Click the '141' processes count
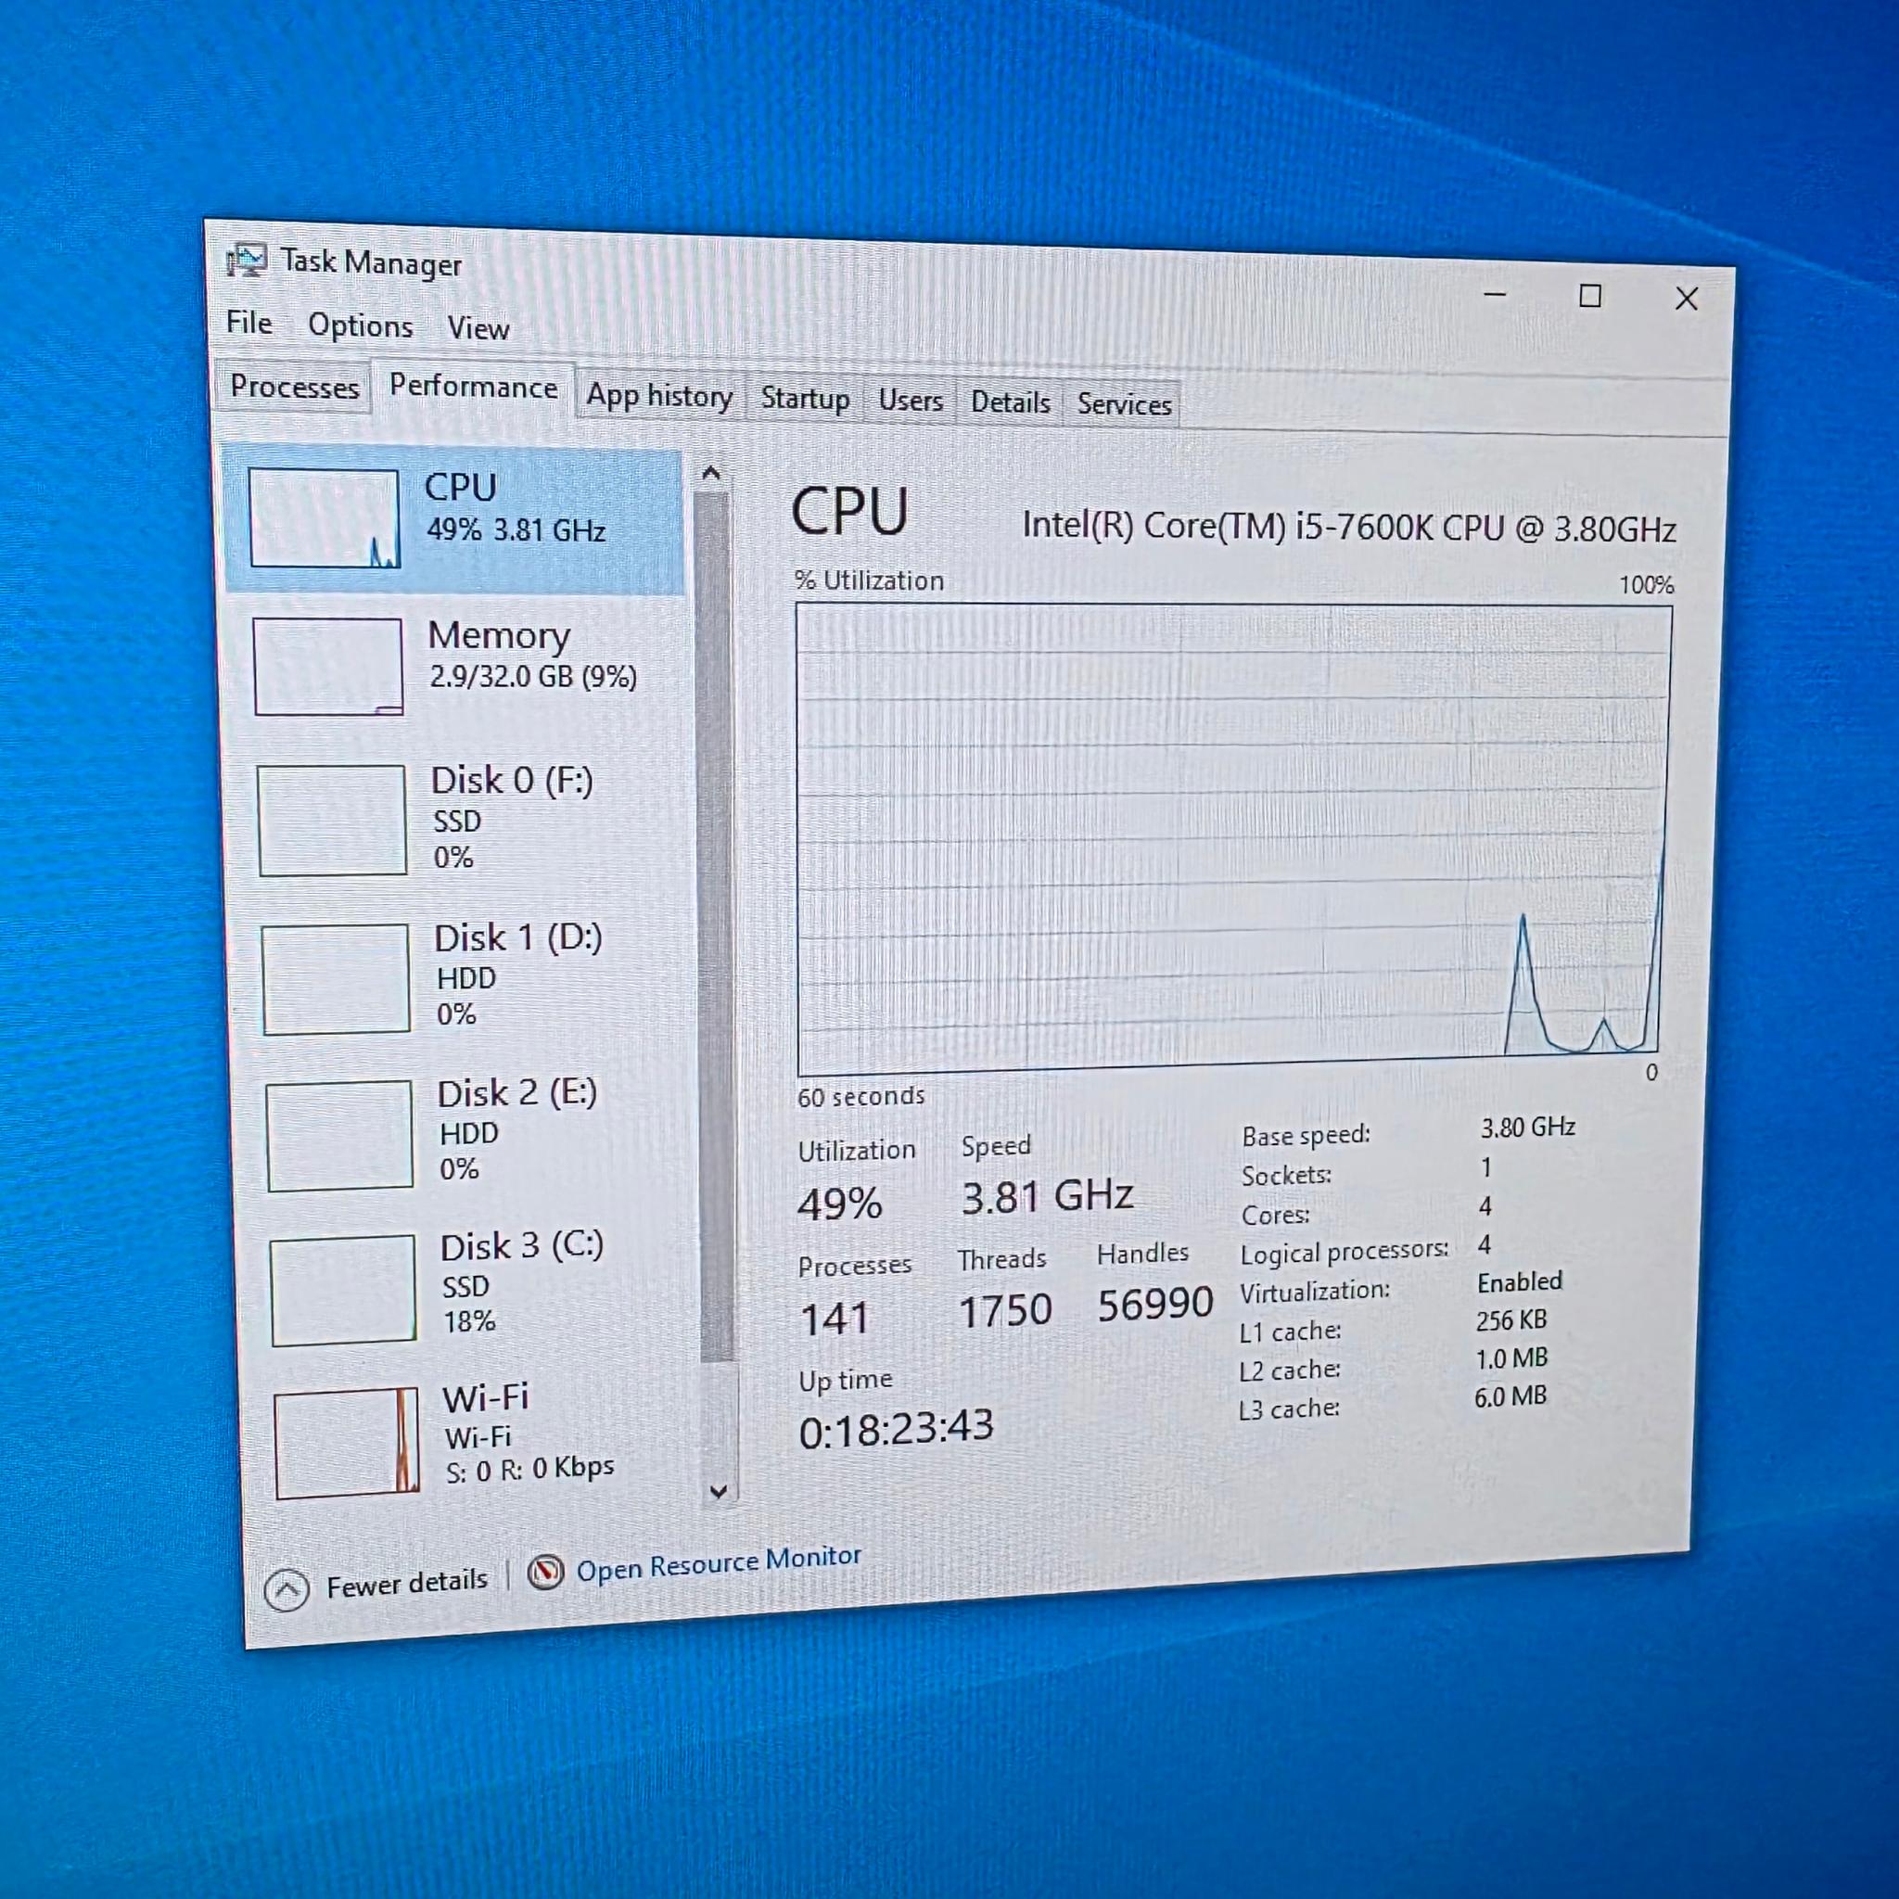 click(835, 1319)
